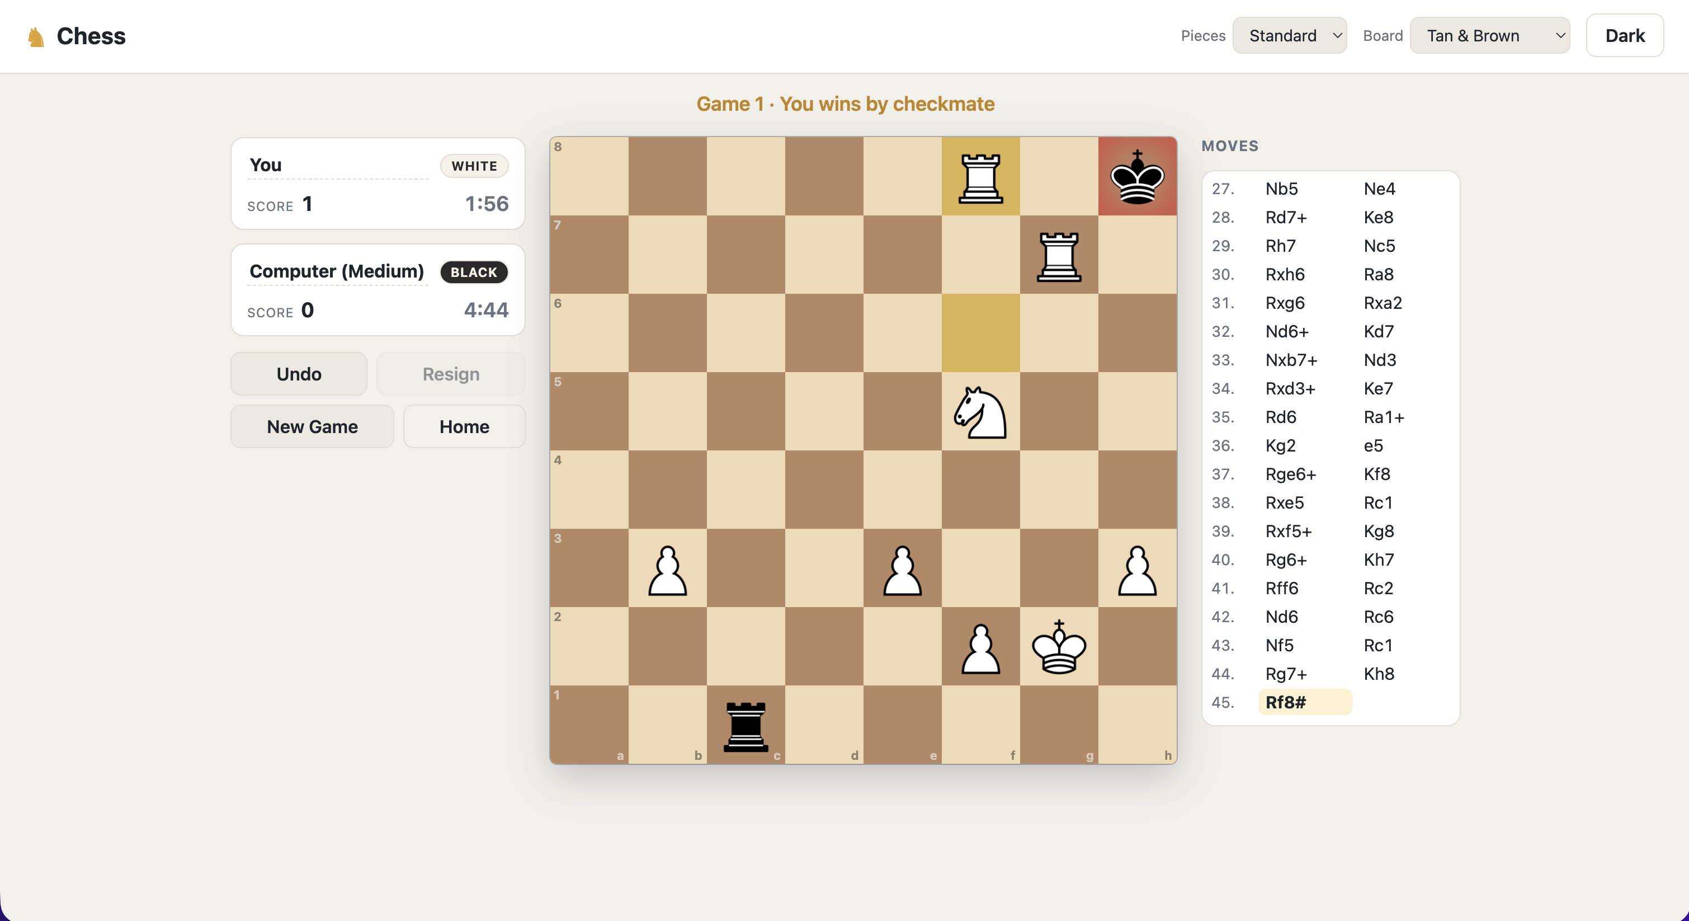Select move Kh8 in row 44
The image size is (1689, 921).
tap(1379, 674)
